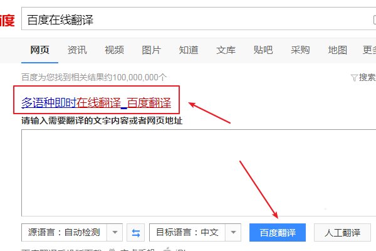Click the Baidu search input box
The height and width of the screenshot is (251, 376).
point(199,19)
